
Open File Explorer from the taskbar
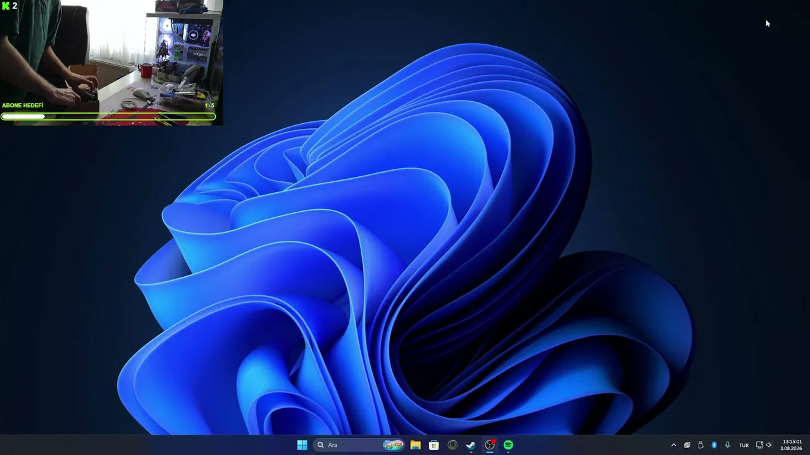pos(415,445)
